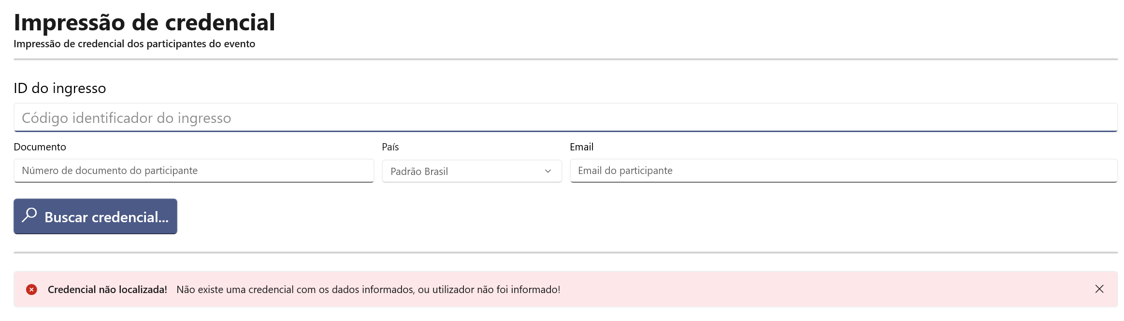Click the ID do ingresso label
The width and height of the screenshot is (1124, 321).
pyautogui.click(x=59, y=88)
